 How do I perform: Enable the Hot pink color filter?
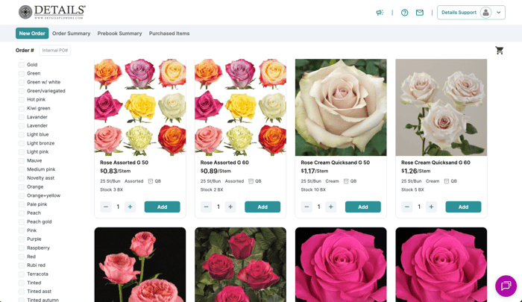22,99
